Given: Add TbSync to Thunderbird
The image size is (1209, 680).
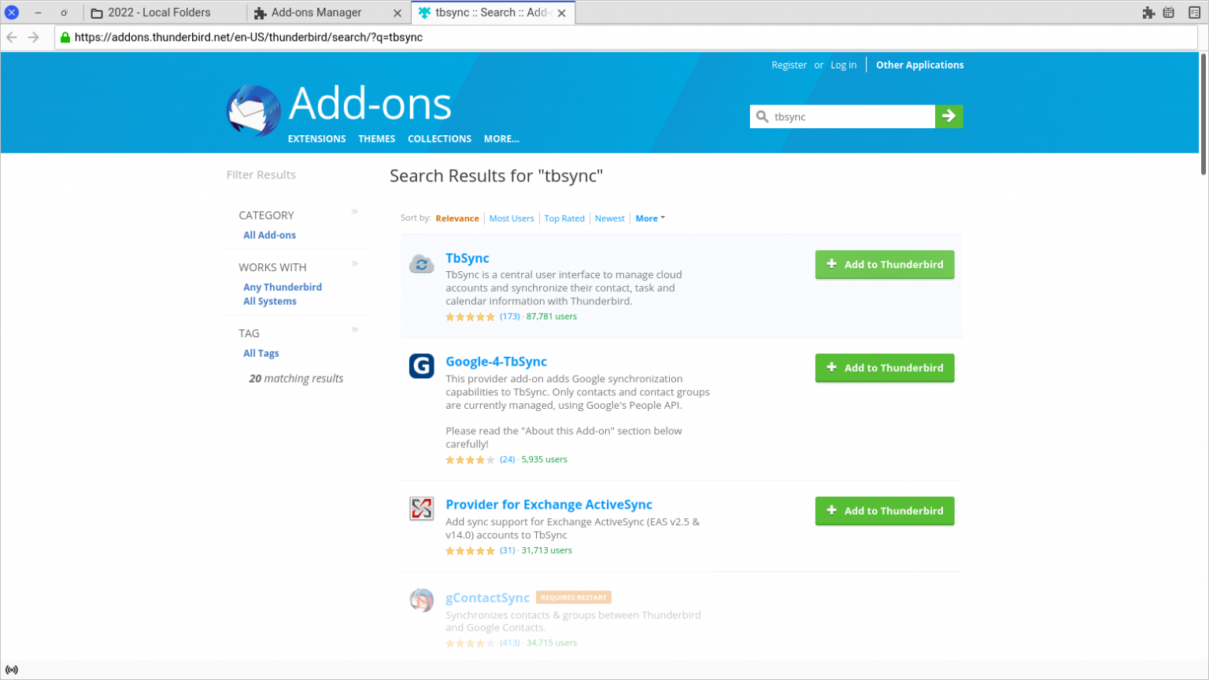Looking at the screenshot, I should pyautogui.click(x=885, y=264).
